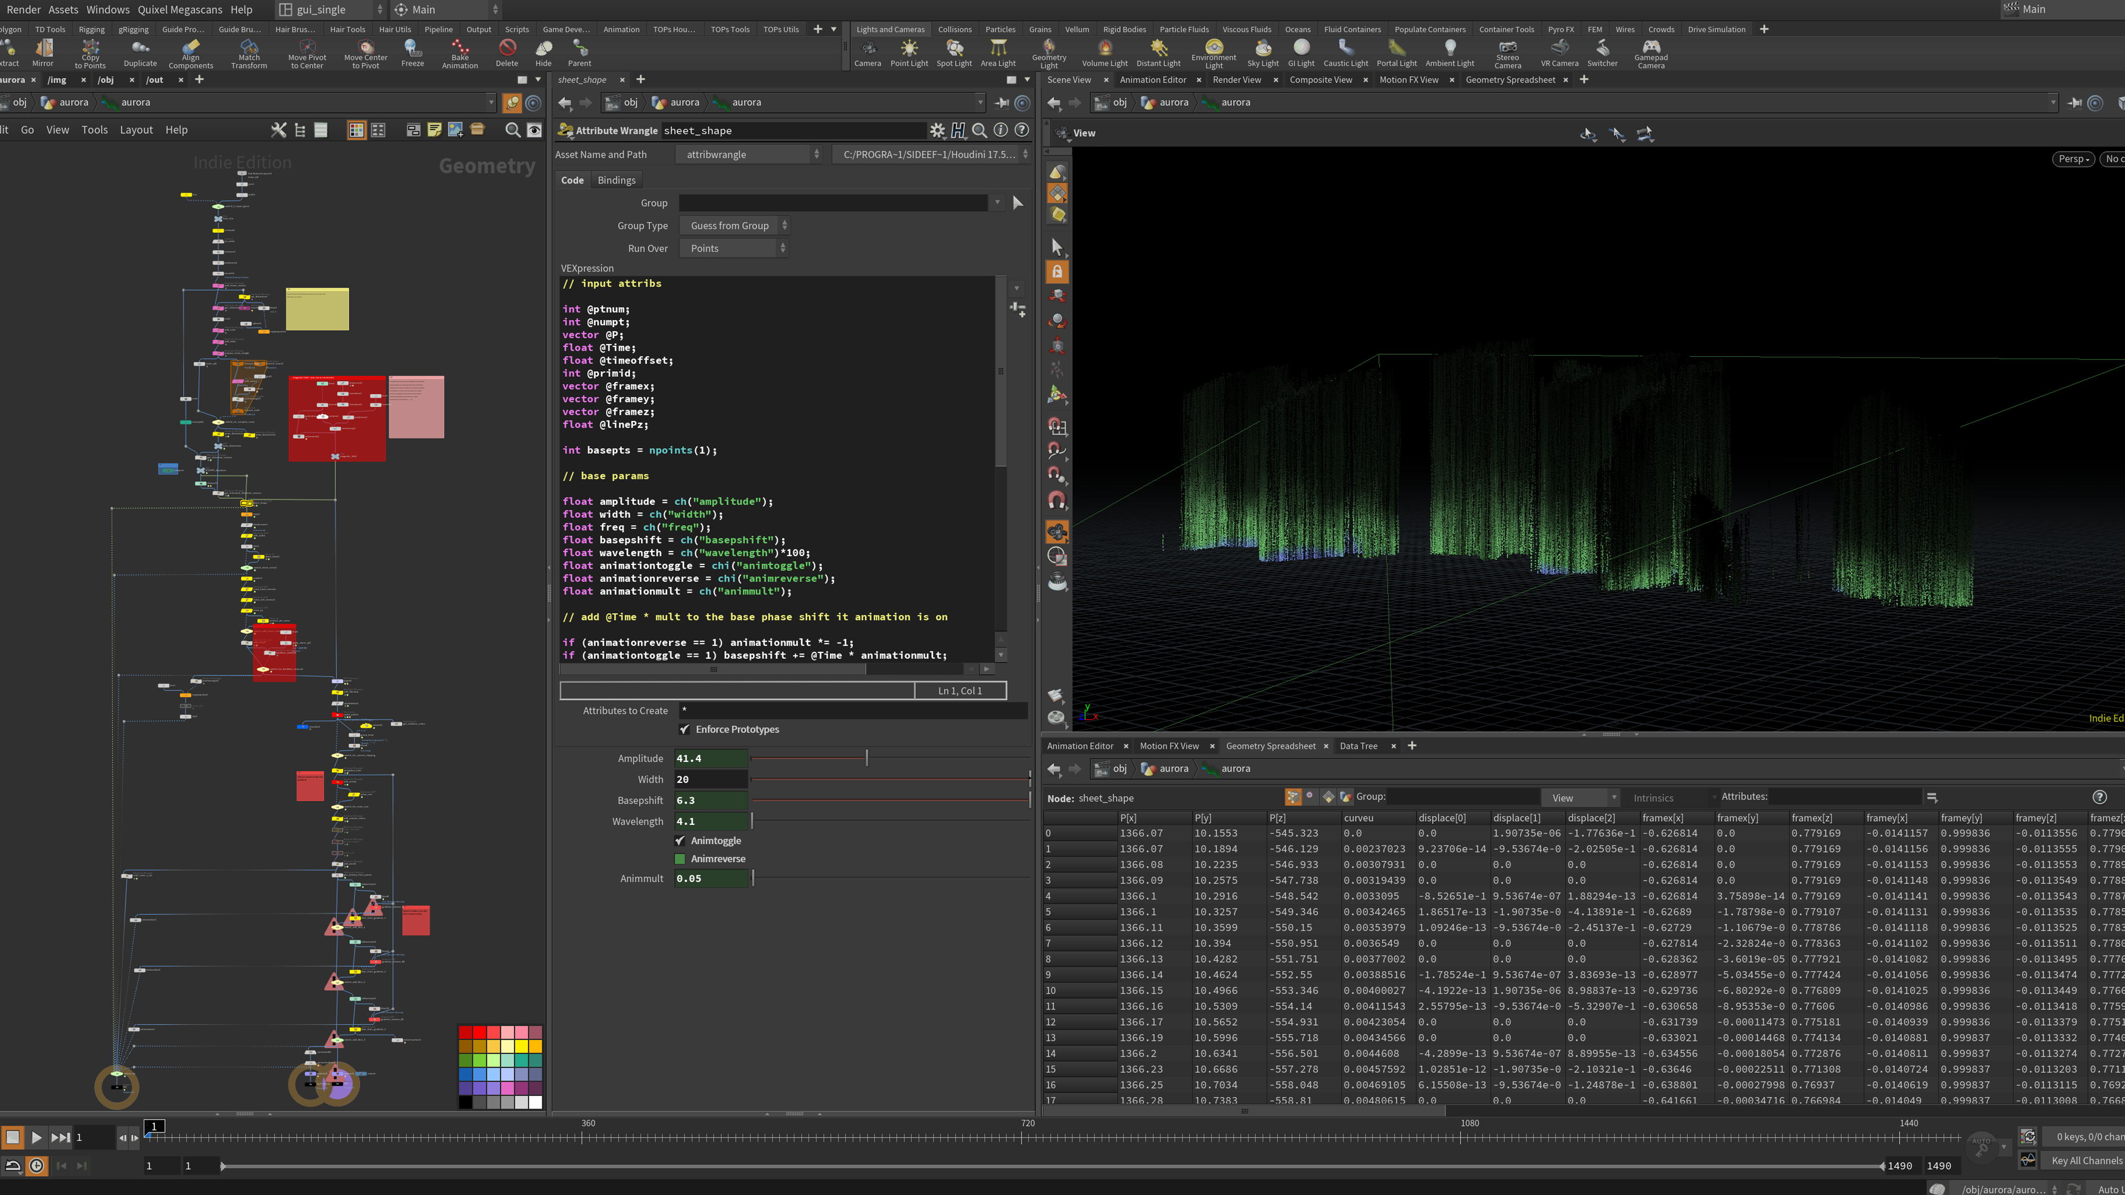Open the Run Over dropdown
The width and height of the screenshot is (2125, 1195).
[x=733, y=248]
